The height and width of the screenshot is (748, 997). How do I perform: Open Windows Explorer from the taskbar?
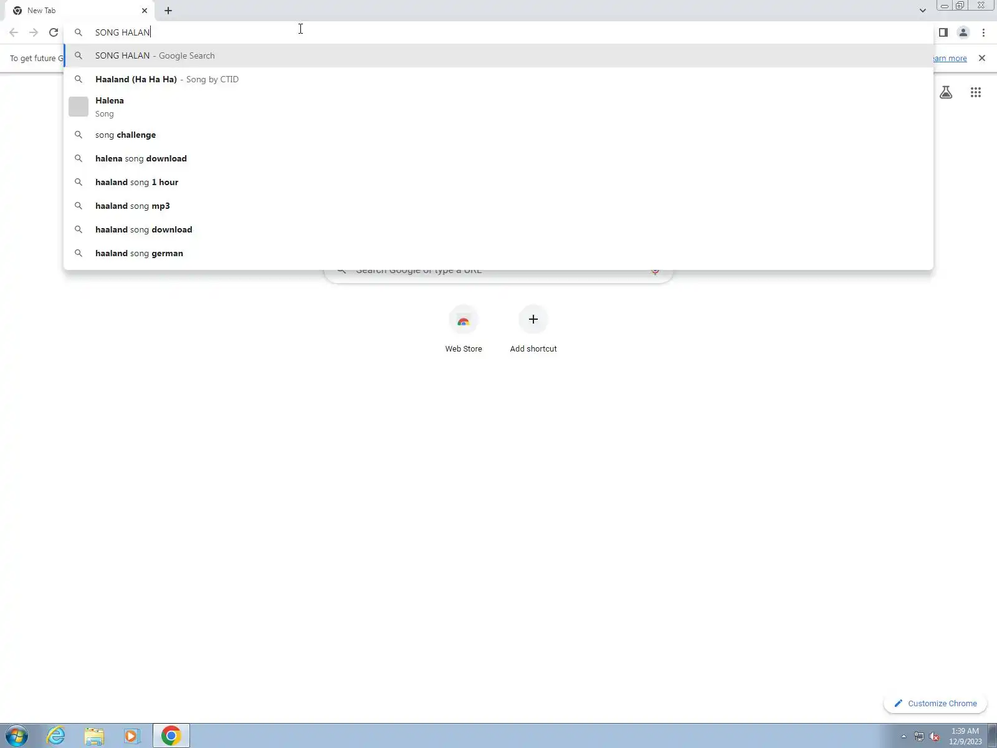pyautogui.click(x=94, y=736)
